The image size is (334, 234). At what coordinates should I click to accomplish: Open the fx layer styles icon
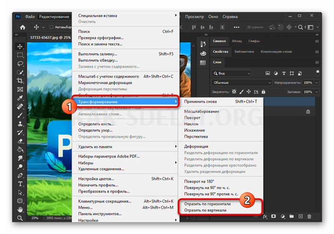(265, 217)
